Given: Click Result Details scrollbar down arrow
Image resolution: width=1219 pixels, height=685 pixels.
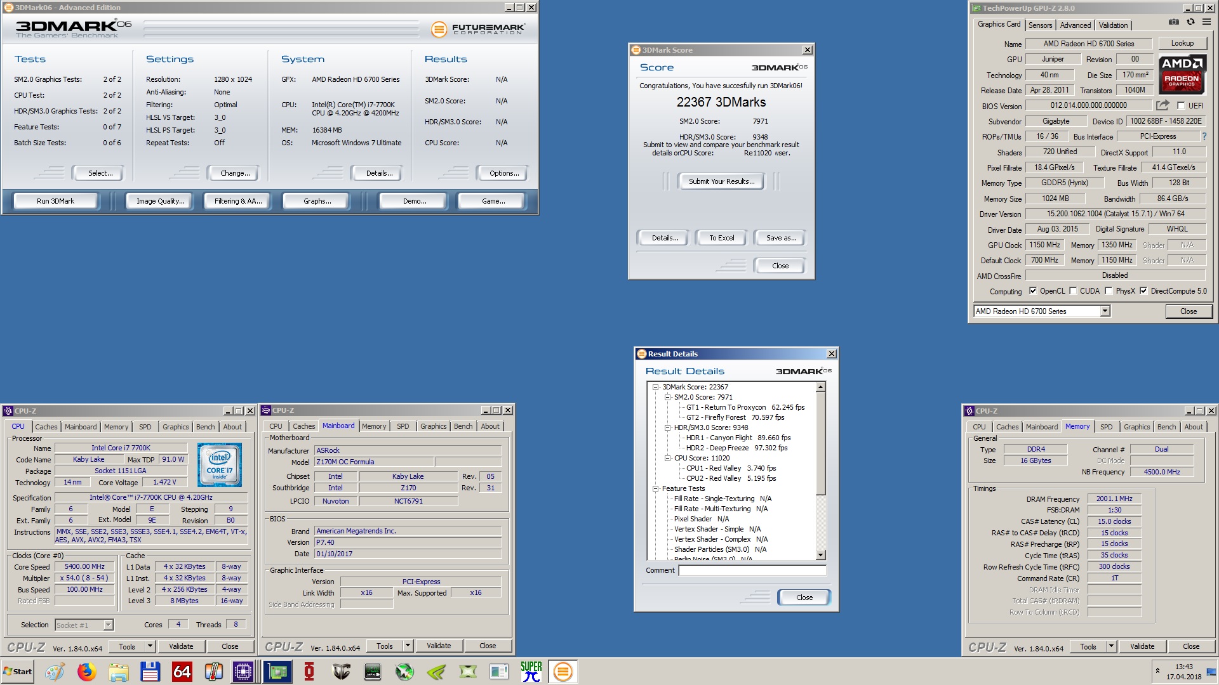Looking at the screenshot, I should coord(820,555).
